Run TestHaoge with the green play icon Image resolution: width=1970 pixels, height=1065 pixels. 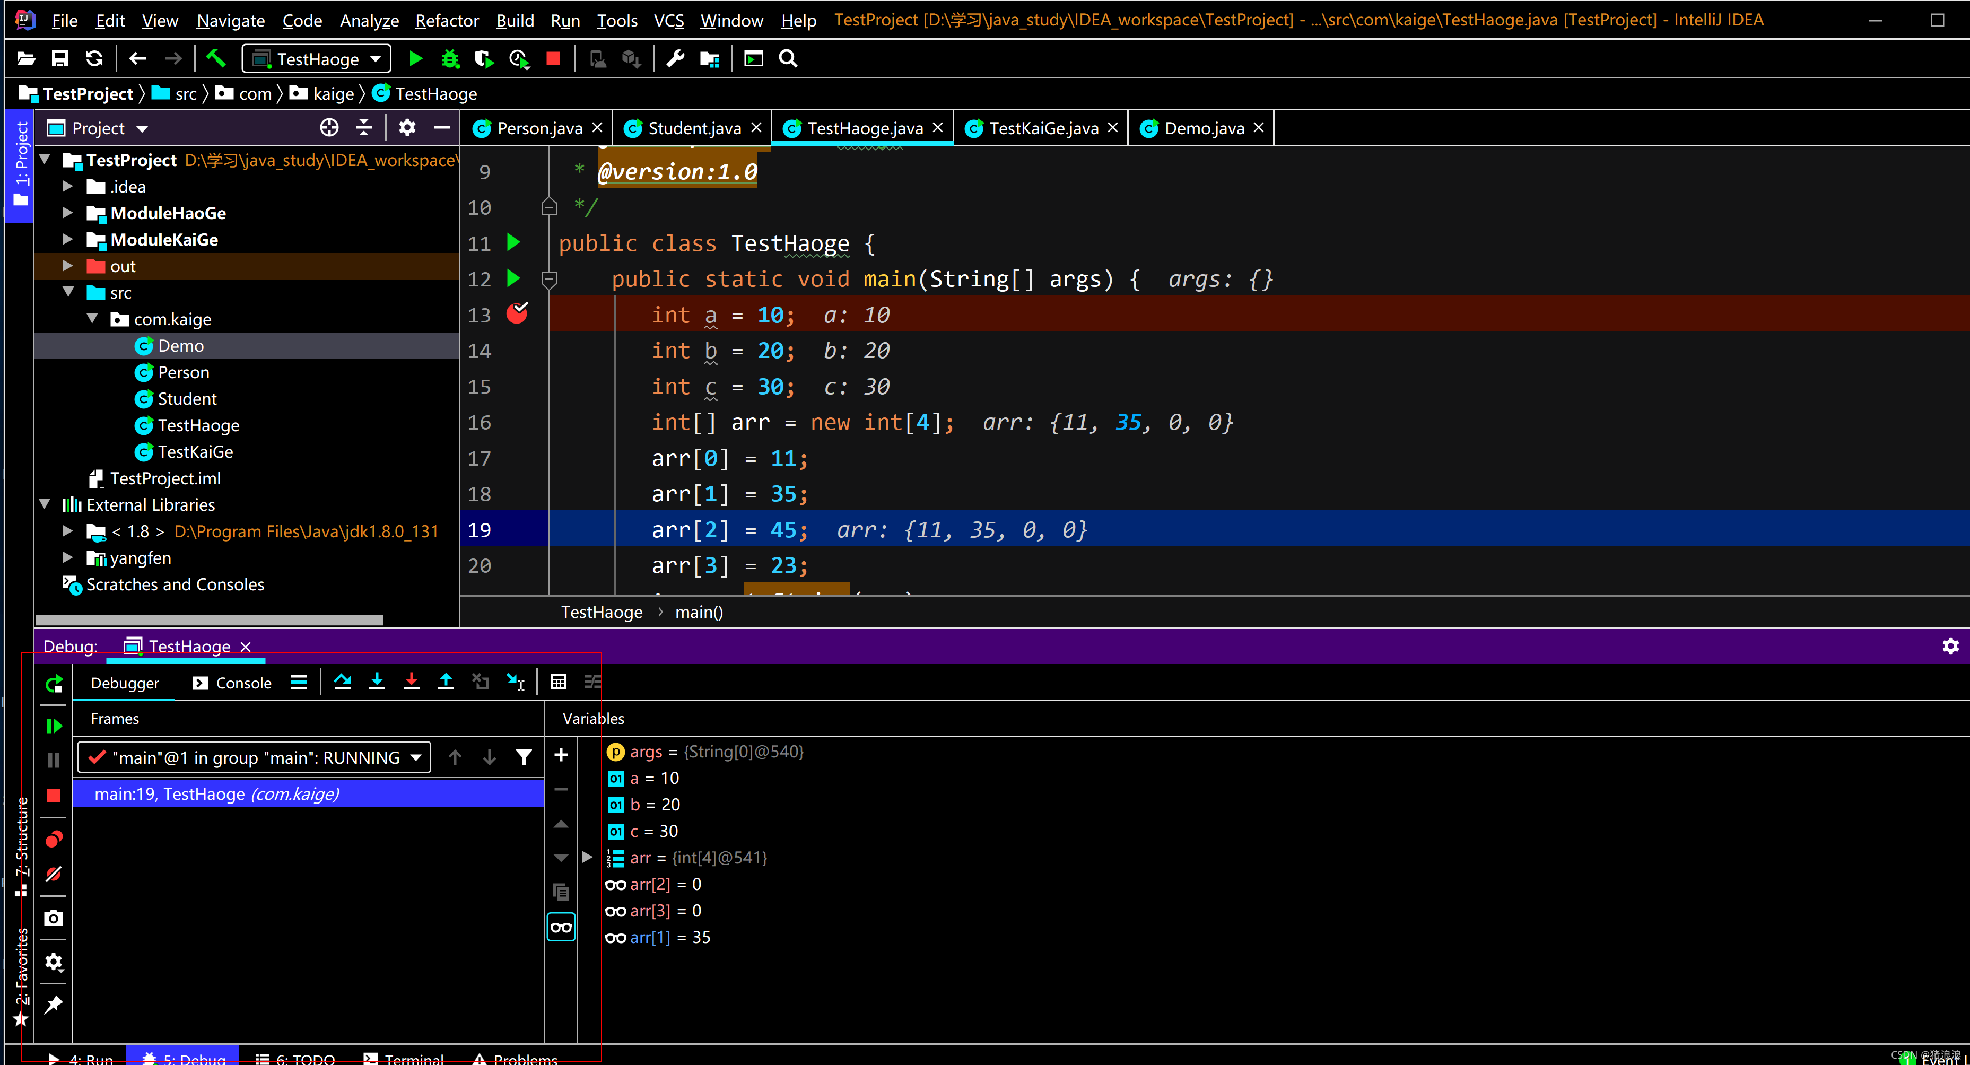pyautogui.click(x=415, y=59)
